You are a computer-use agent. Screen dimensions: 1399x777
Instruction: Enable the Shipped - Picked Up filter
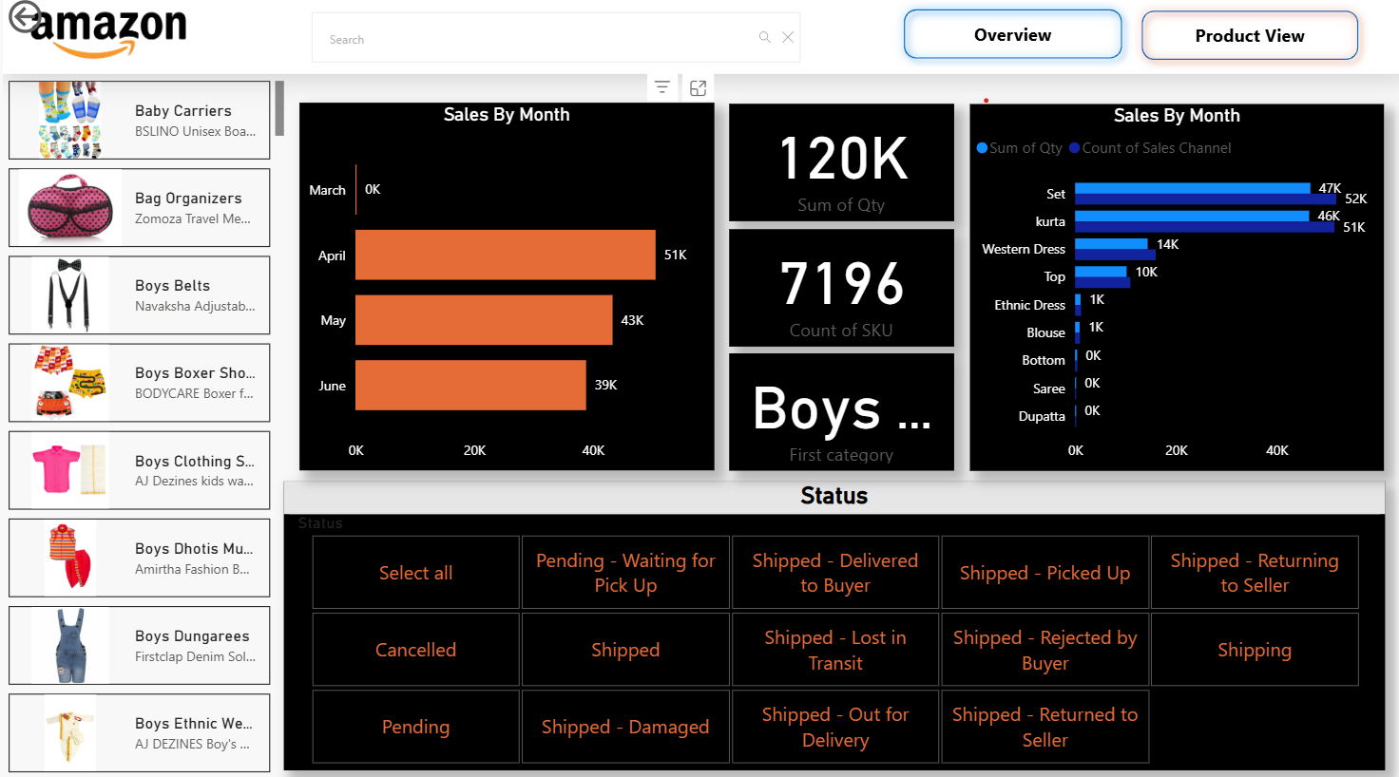[1044, 573]
